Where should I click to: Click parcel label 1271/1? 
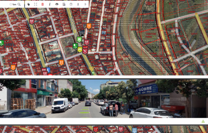coord(194,34)
